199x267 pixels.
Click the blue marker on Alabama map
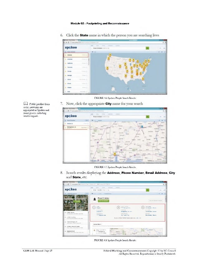point(142,127)
